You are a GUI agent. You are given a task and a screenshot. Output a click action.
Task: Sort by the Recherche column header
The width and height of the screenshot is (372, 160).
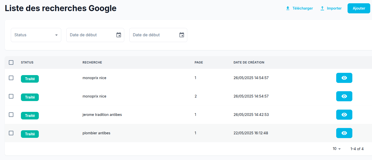92,62
